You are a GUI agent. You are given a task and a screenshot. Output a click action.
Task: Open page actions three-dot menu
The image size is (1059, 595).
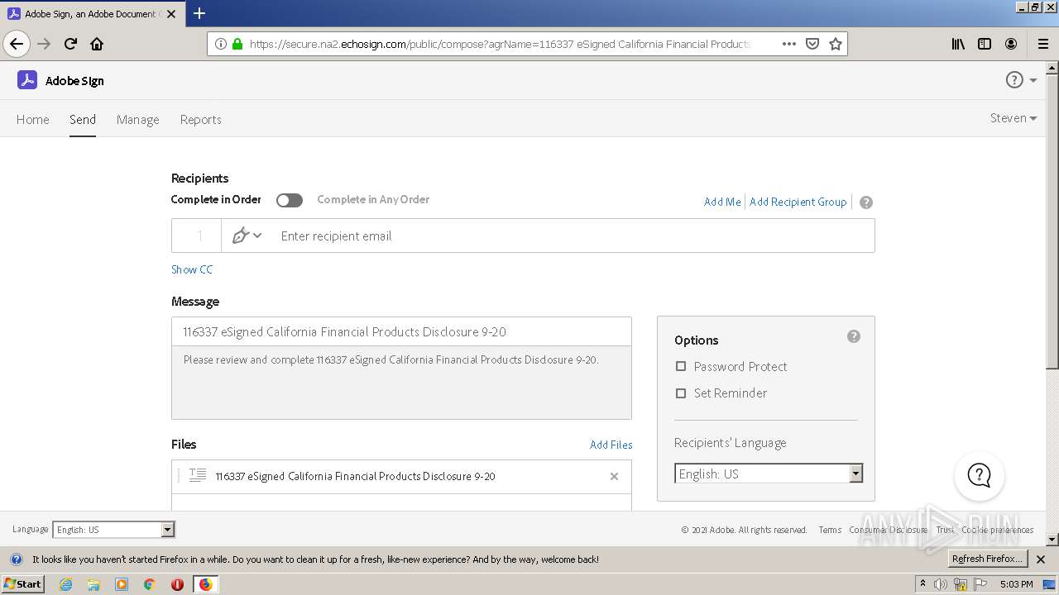click(788, 44)
